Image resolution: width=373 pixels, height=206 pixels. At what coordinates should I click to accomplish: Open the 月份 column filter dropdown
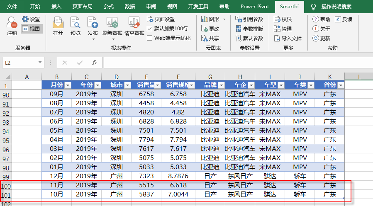(x=68, y=85)
